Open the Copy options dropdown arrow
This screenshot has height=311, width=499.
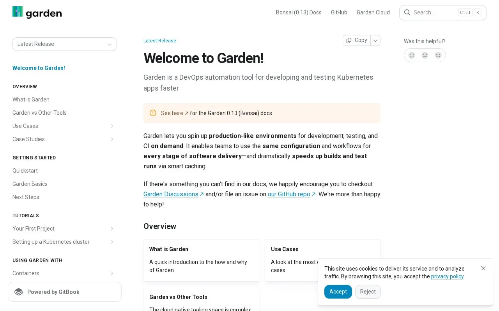(x=375, y=40)
